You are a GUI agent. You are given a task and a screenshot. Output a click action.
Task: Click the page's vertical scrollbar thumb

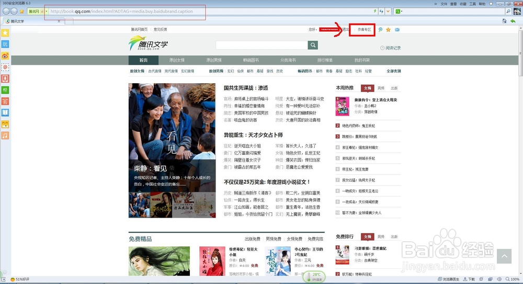click(x=521, y=53)
